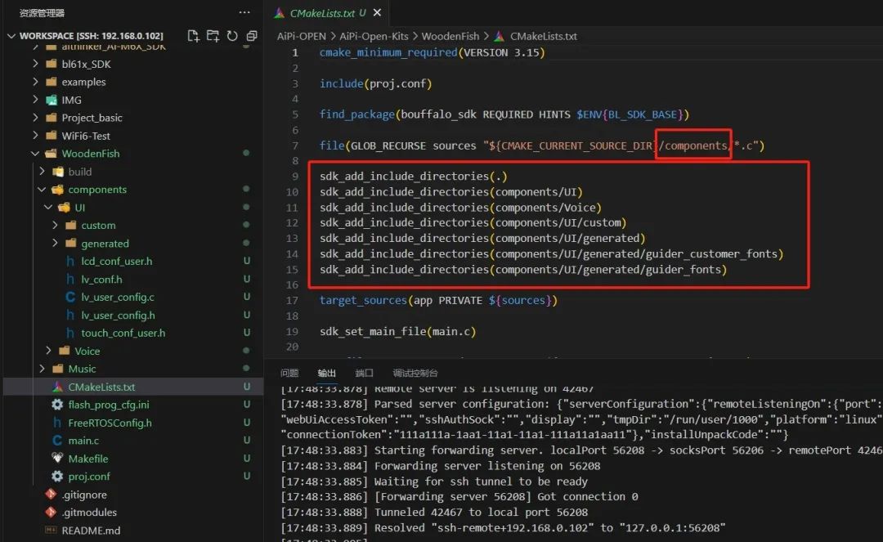Refresh the explorer with the refresh icon
The height and width of the screenshot is (542, 883).
[232, 36]
